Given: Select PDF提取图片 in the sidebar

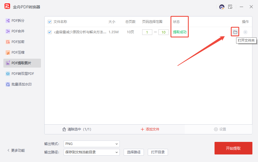Looking at the screenshot, I should [22, 63].
